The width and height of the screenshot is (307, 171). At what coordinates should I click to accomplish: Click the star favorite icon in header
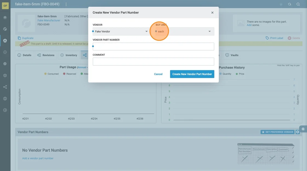pyautogui.click(x=281, y=4)
